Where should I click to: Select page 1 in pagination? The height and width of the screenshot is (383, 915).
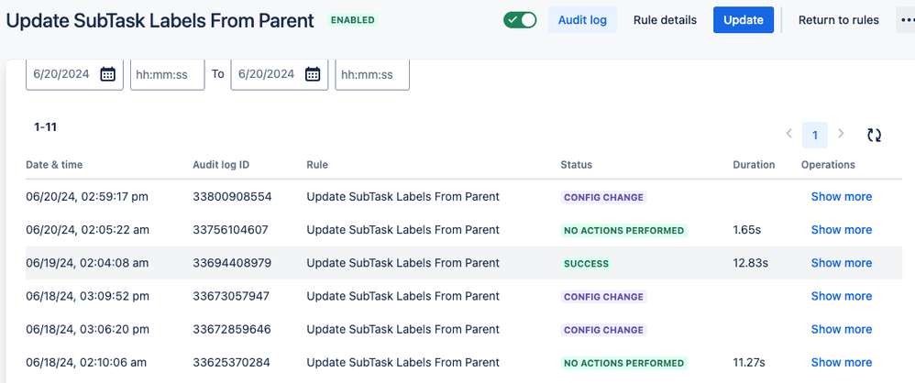(x=814, y=135)
